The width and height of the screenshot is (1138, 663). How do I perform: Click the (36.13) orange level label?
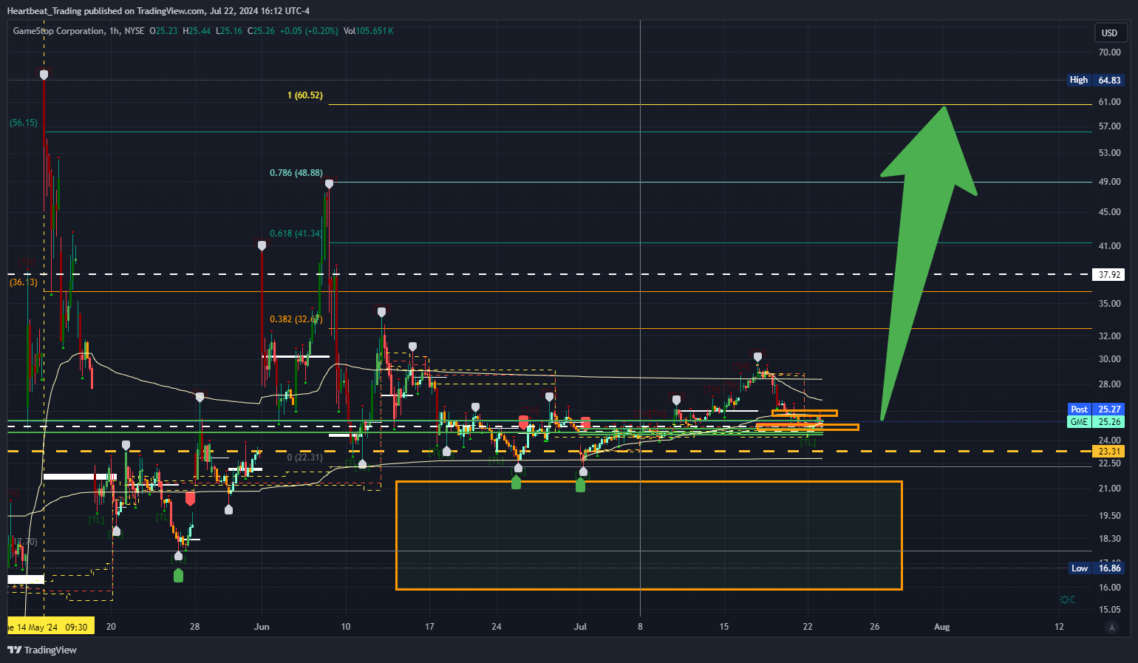(23, 282)
